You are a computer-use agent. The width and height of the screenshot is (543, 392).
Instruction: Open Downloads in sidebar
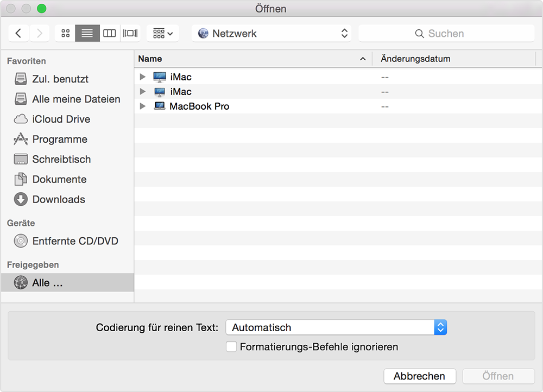(67, 199)
